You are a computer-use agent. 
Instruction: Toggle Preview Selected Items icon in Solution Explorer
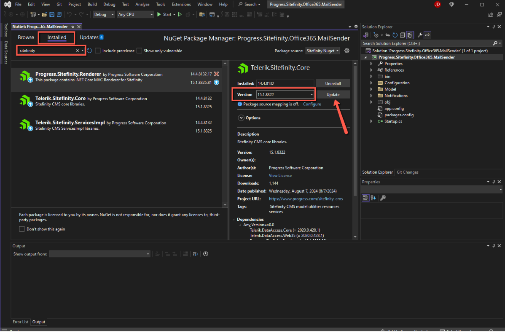[x=427, y=35]
